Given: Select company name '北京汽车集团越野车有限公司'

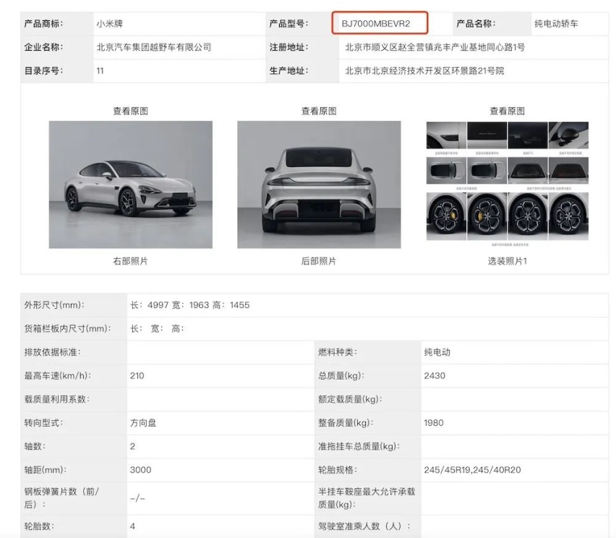Looking at the screenshot, I should 154,47.
